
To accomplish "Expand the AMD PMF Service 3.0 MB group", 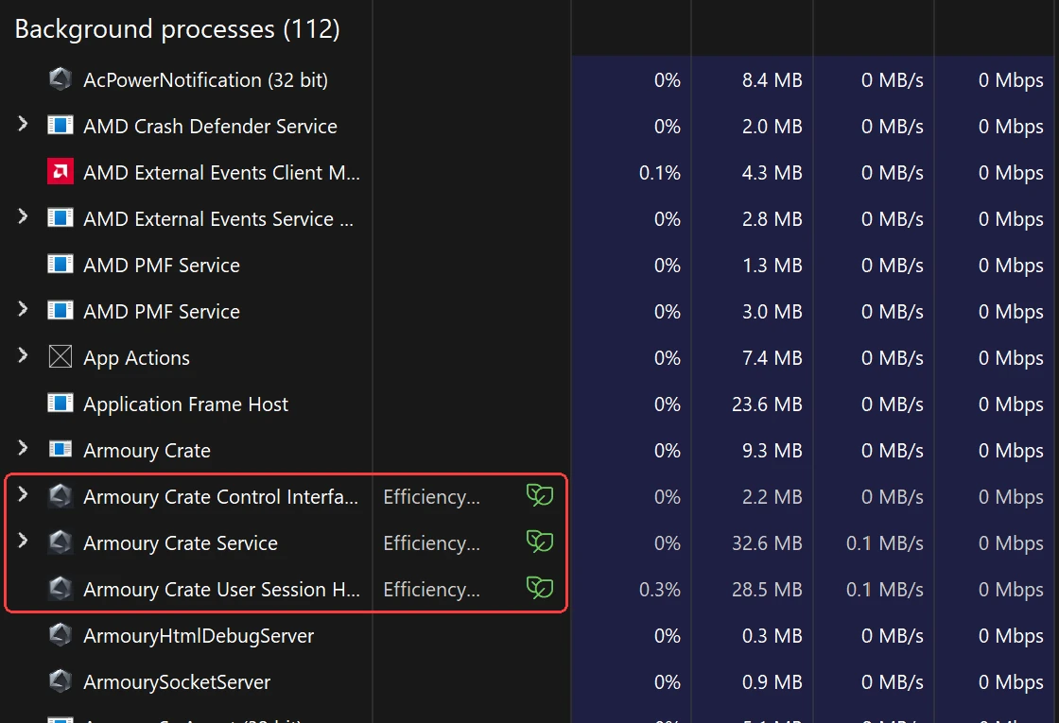I will [23, 309].
